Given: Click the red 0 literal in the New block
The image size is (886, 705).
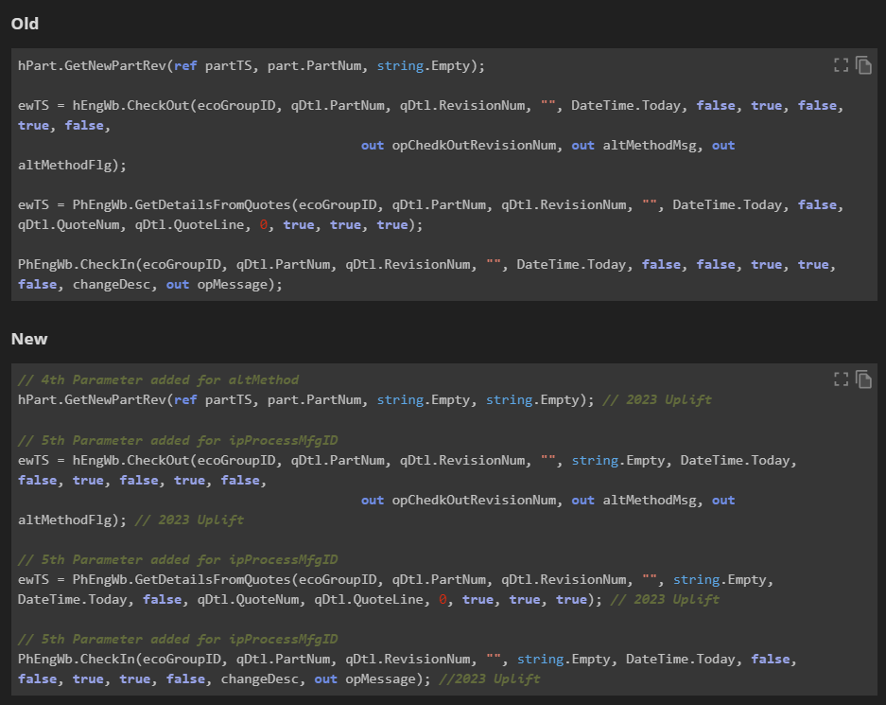Looking at the screenshot, I should click(x=443, y=599).
